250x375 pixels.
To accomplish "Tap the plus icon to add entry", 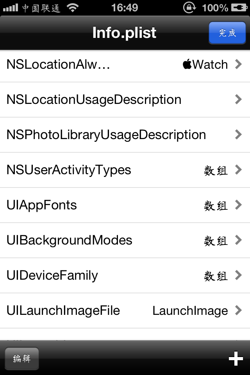I will (236, 358).
